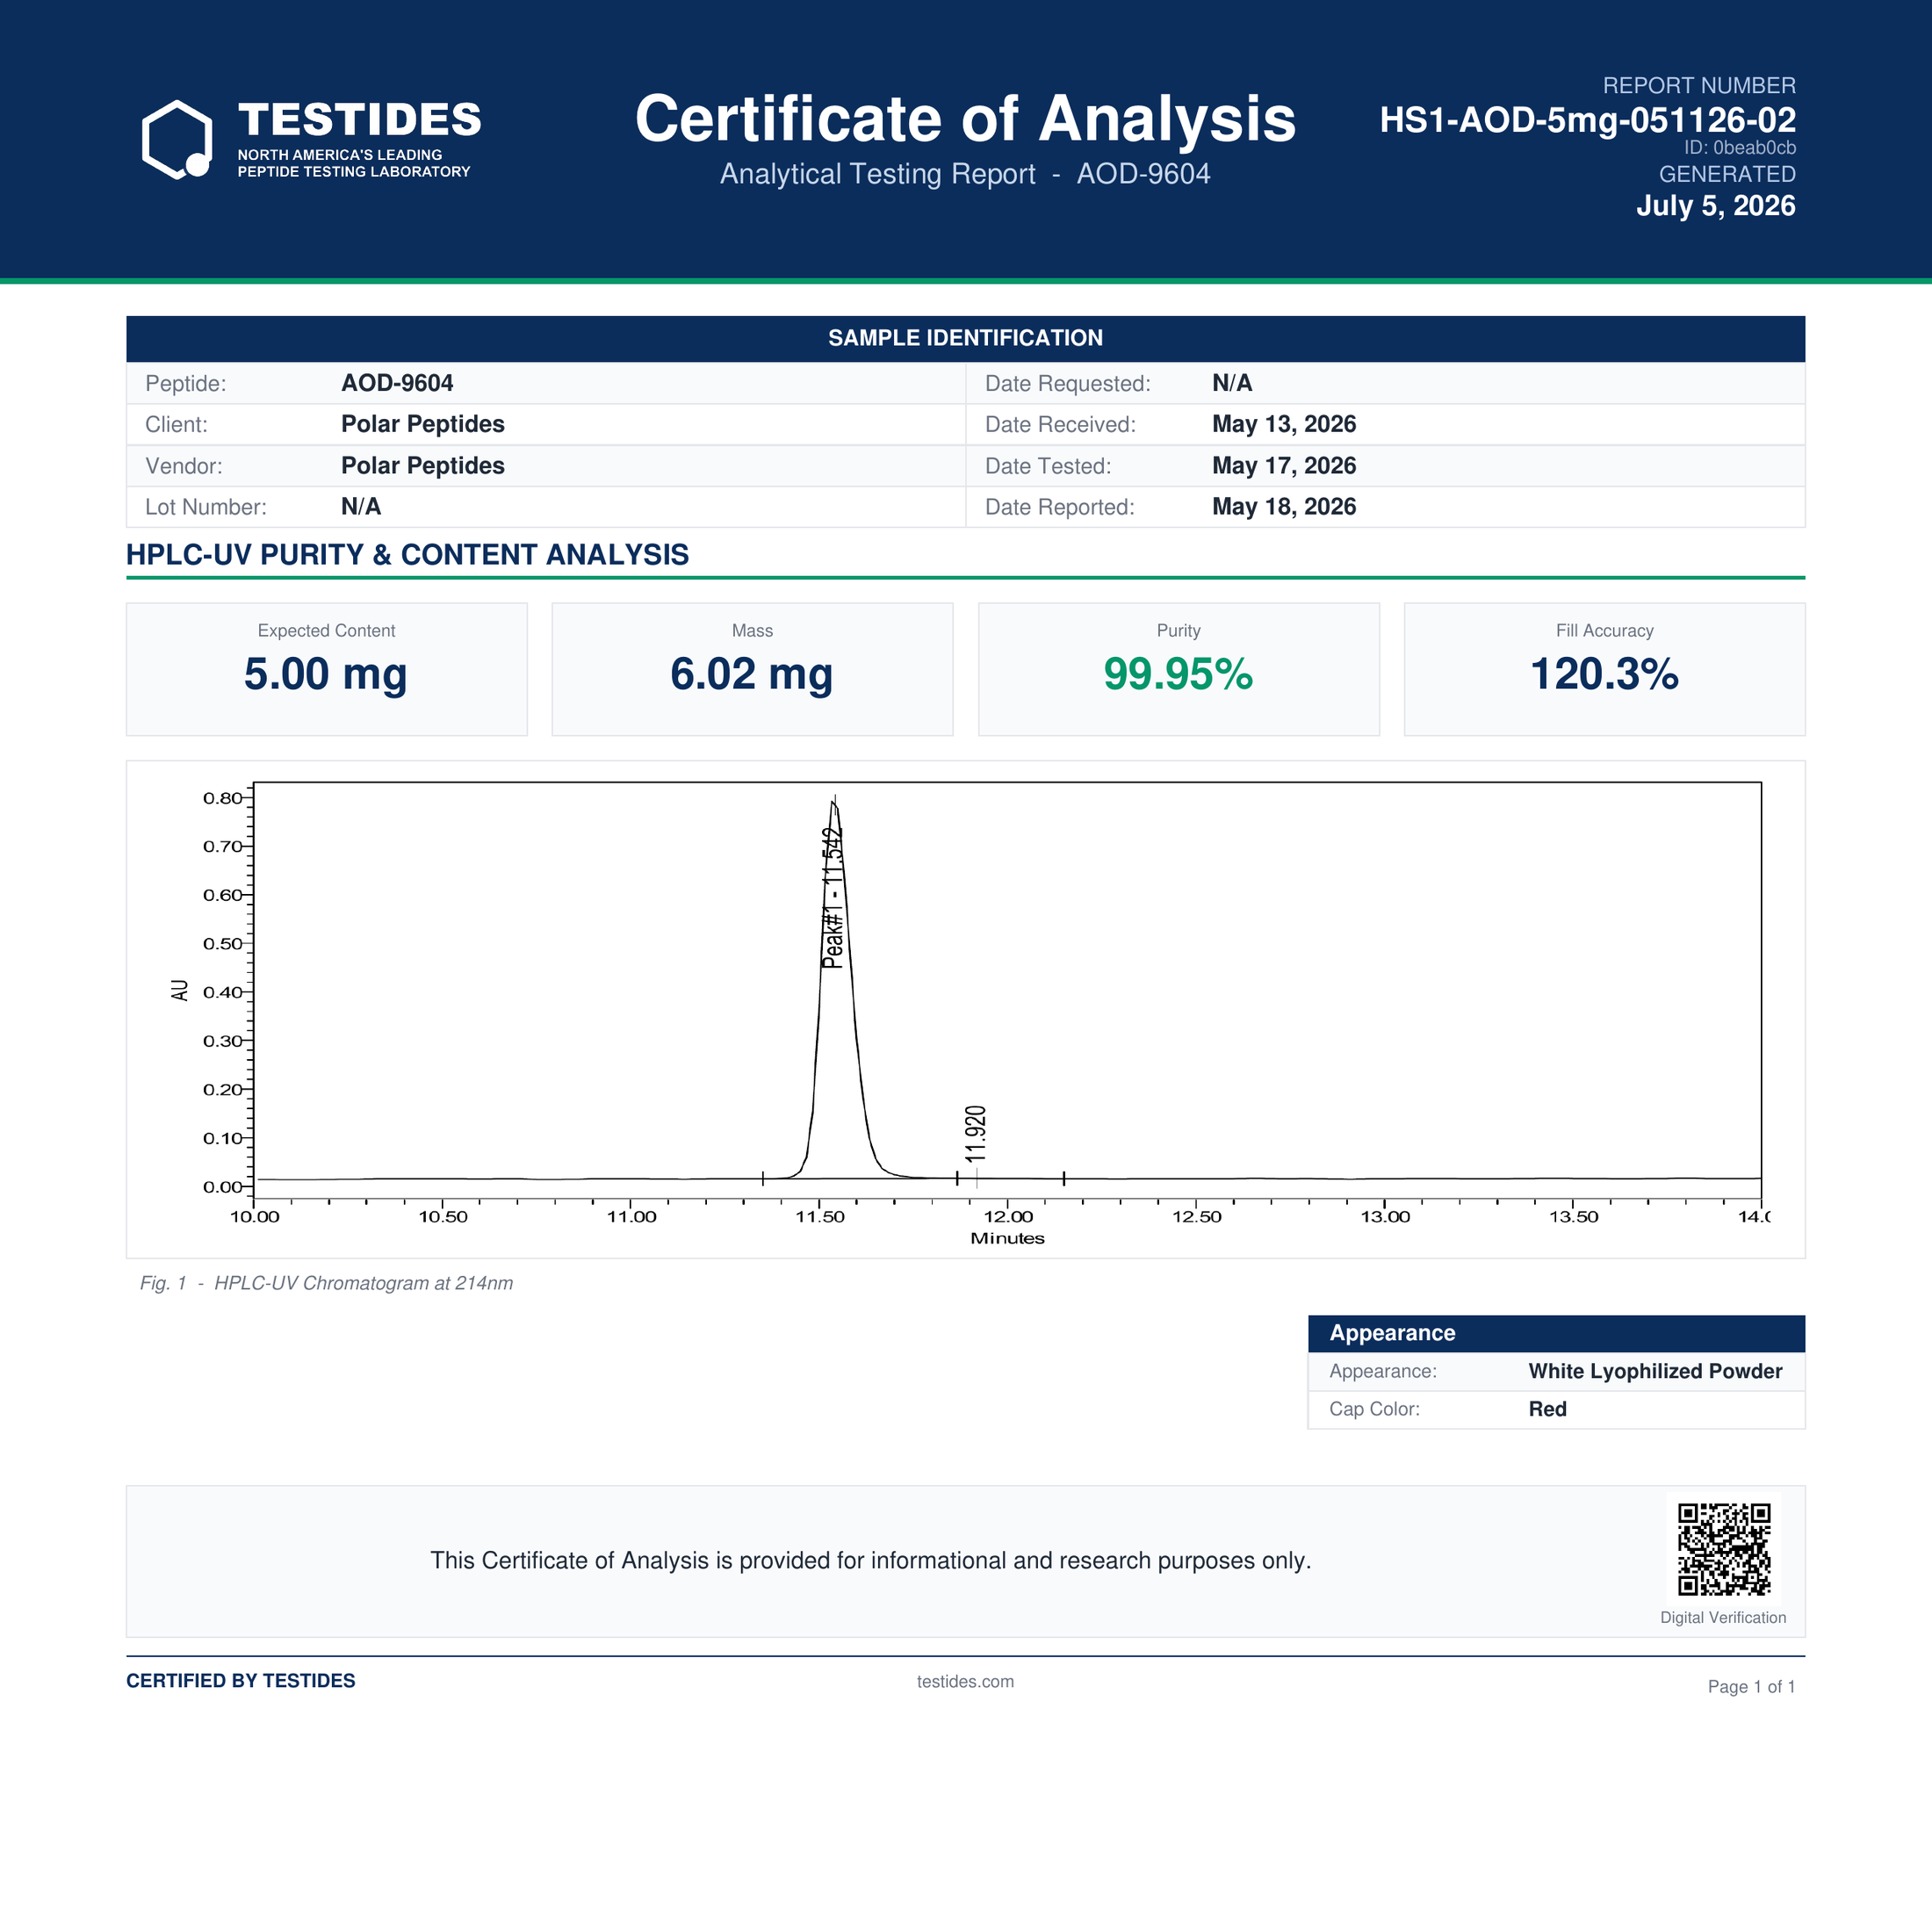
Task: Click the Analytical Testing Report subtitle
Action: point(965,174)
